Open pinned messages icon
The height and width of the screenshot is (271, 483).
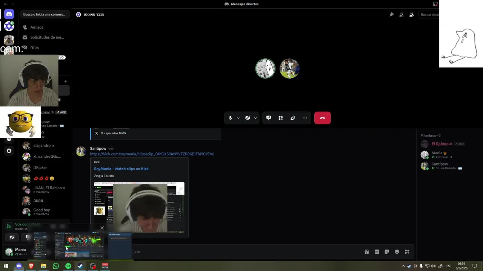391,15
